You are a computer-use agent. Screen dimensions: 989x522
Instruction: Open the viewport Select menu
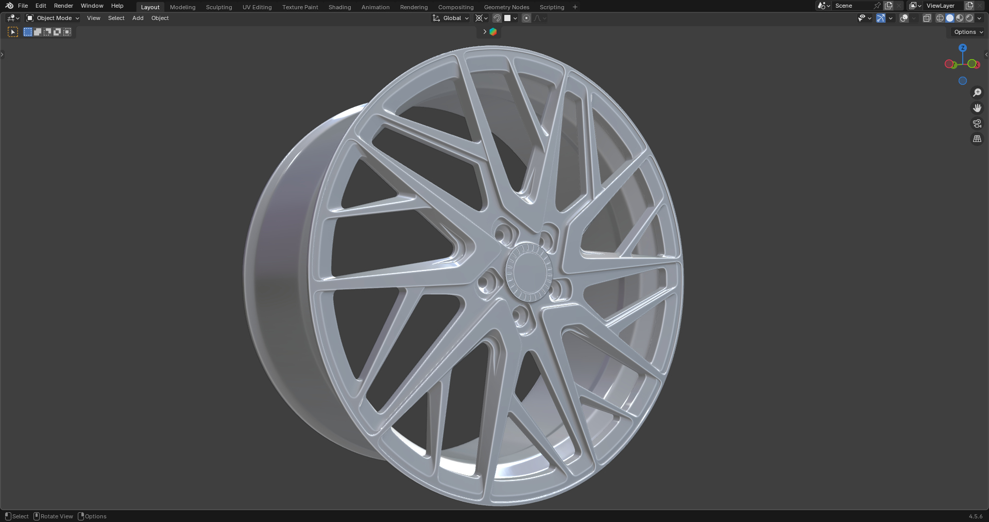[116, 18]
